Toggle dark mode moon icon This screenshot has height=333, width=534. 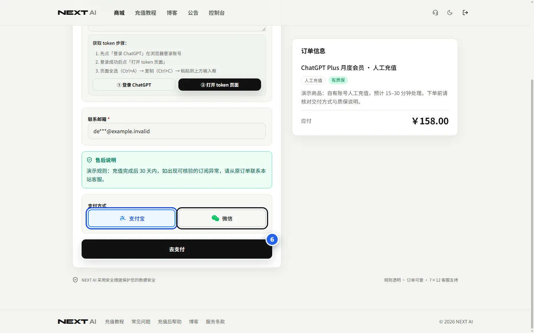[x=450, y=13]
